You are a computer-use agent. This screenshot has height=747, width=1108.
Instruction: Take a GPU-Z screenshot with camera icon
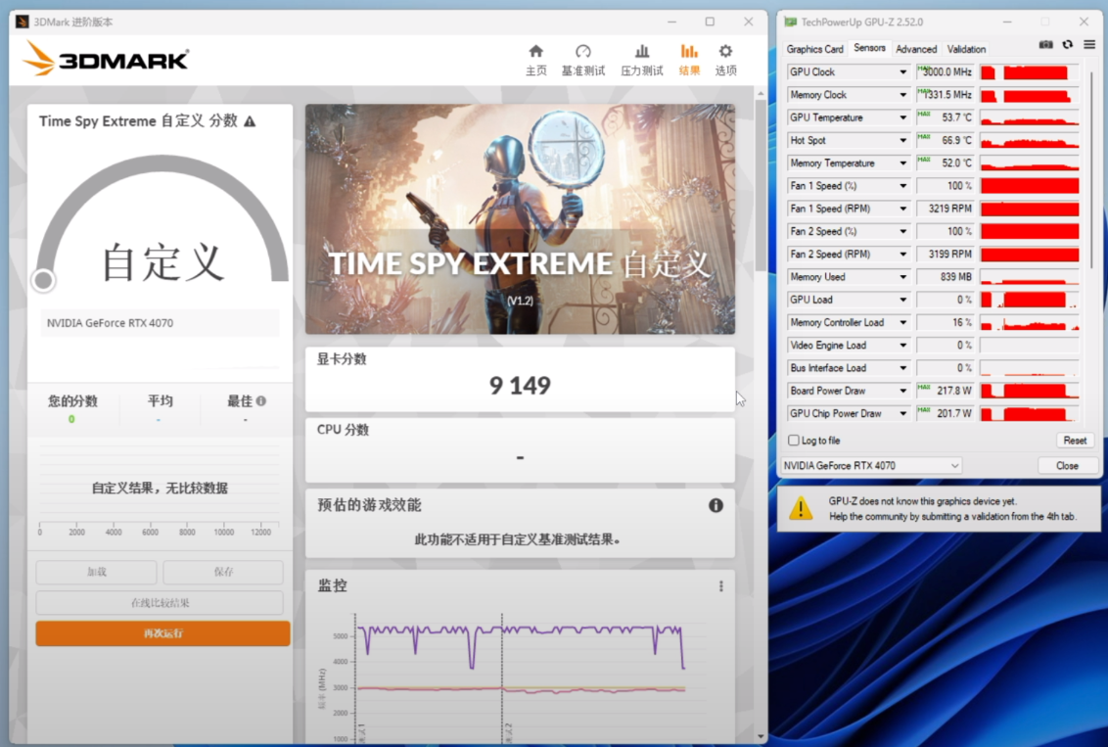(x=1045, y=45)
